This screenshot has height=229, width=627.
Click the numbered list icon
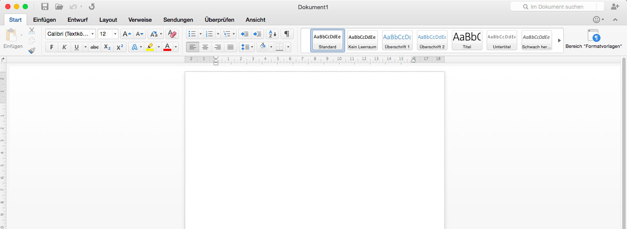click(x=209, y=34)
